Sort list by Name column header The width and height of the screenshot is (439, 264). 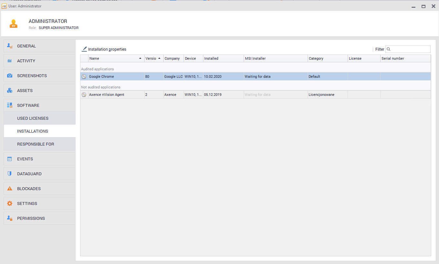pos(113,58)
